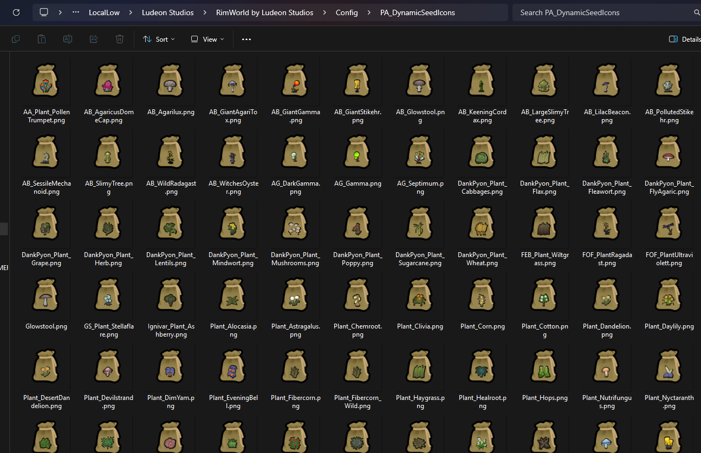Navigate to Ludeon Studios breadcrumb folder
Screen dimensions: 701x453
click(x=168, y=12)
